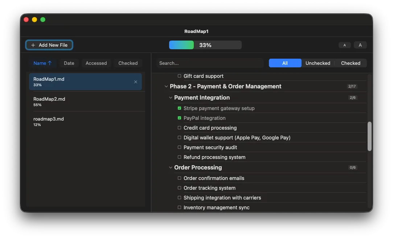Click the Search field
Image resolution: width=393 pixels, height=239 pixels.
210,63
